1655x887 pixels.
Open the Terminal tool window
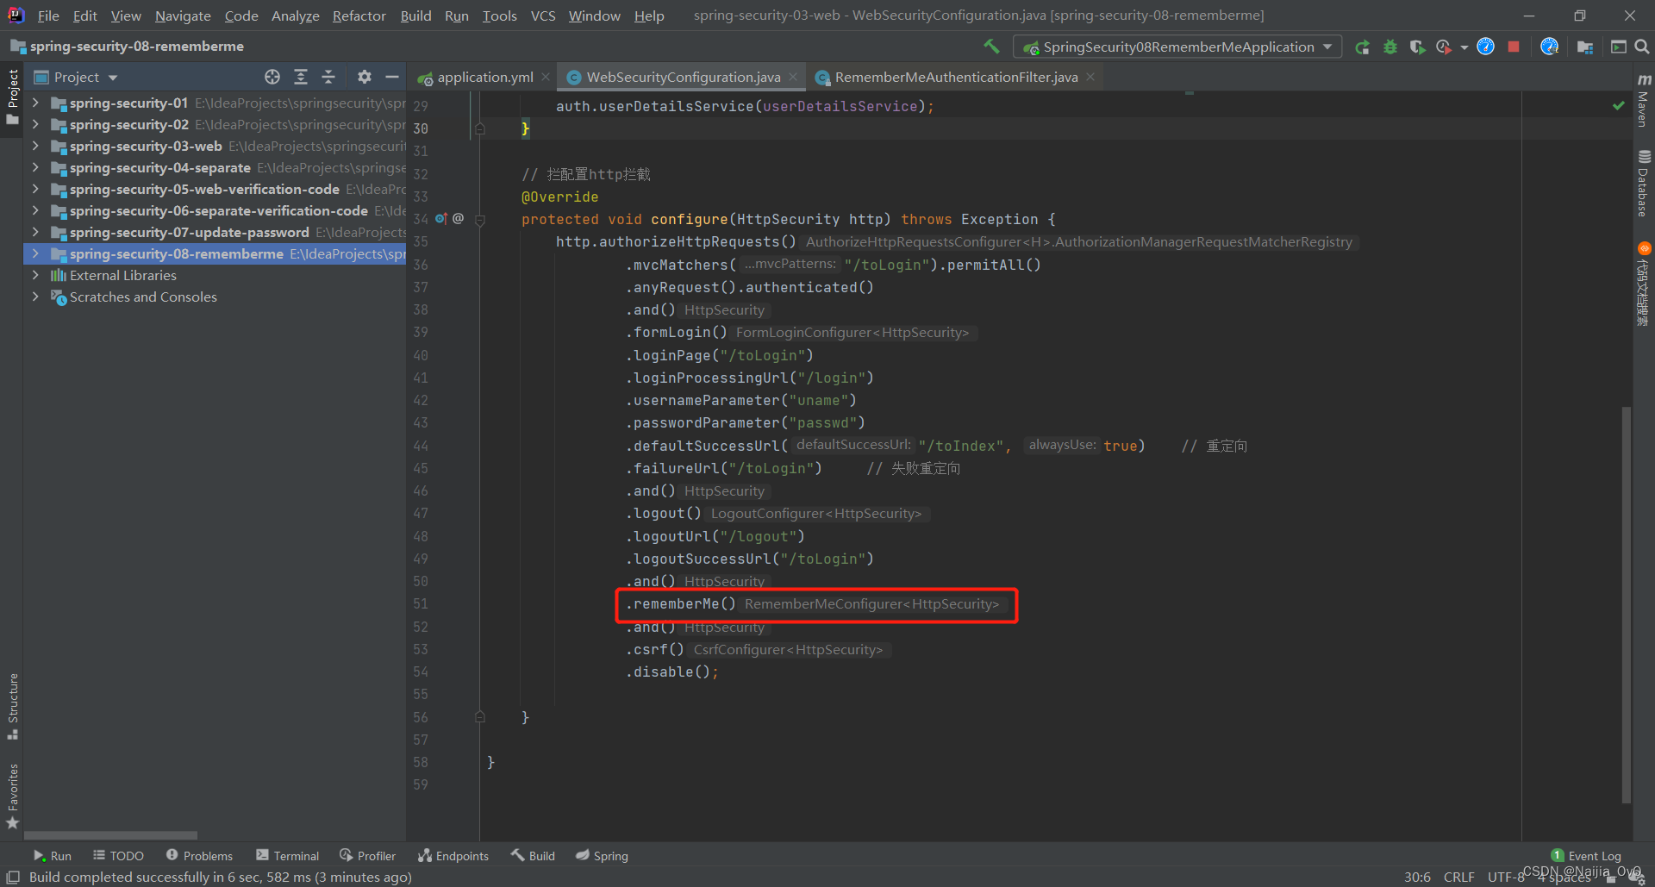click(x=288, y=855)
